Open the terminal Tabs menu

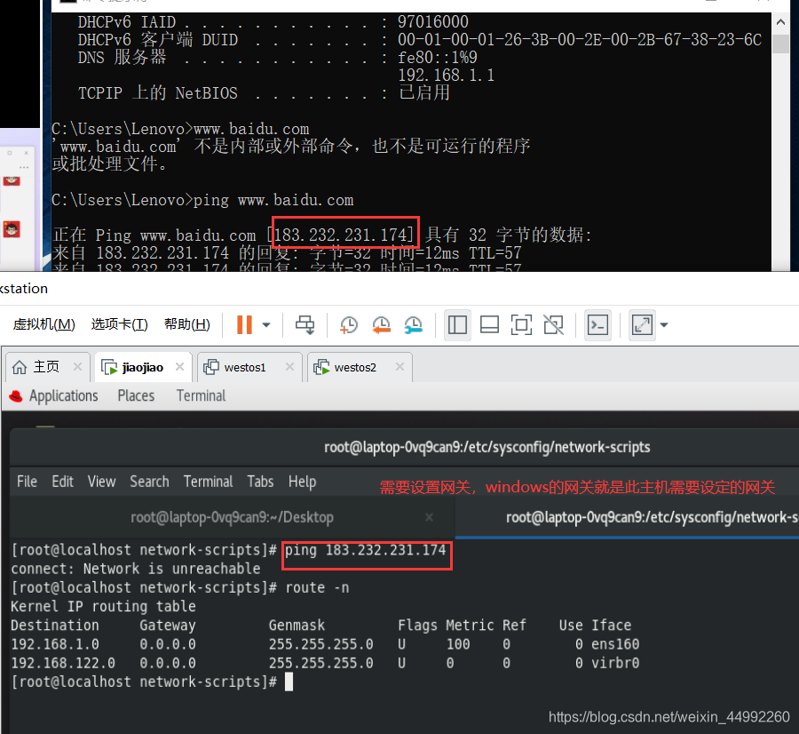point(260,482)
